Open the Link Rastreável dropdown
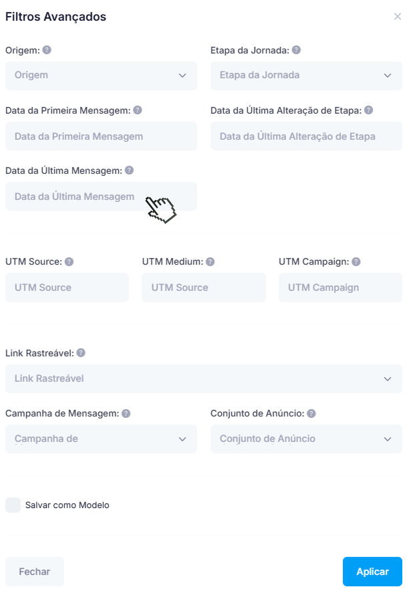The height and width of the screenshot is (593, 409). pyautogui.click(x=204, y=379)
